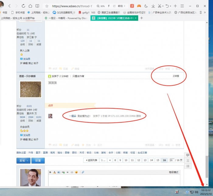The width and height of the screenshot is (213, 196).
Task: Click the 删除主题 moderation link
Action: click(x=21, y=152)
